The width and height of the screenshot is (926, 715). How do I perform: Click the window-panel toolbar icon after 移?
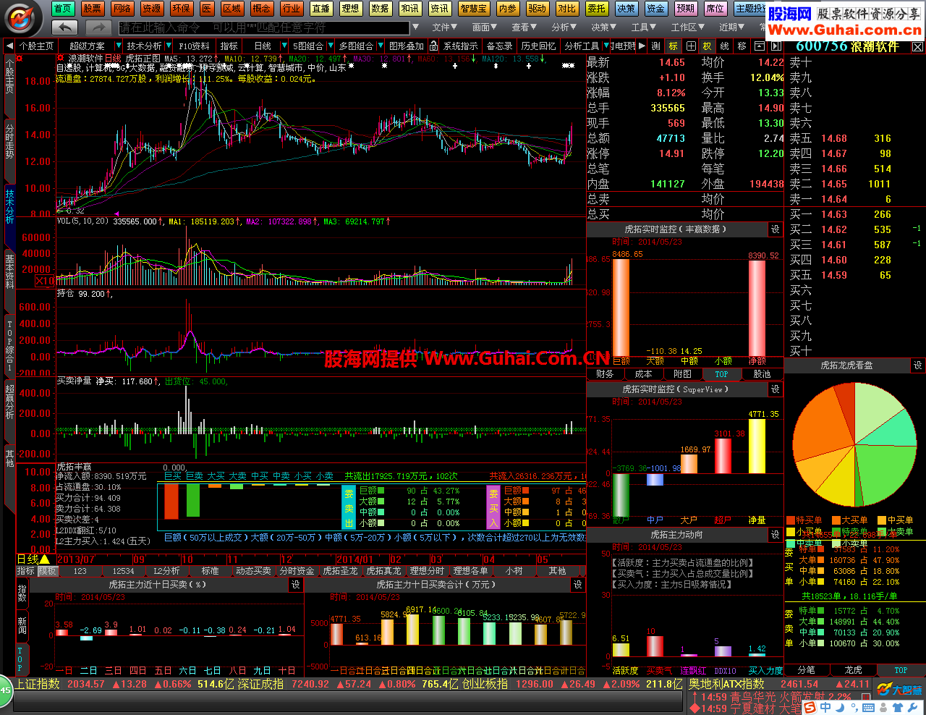point(759,46)
